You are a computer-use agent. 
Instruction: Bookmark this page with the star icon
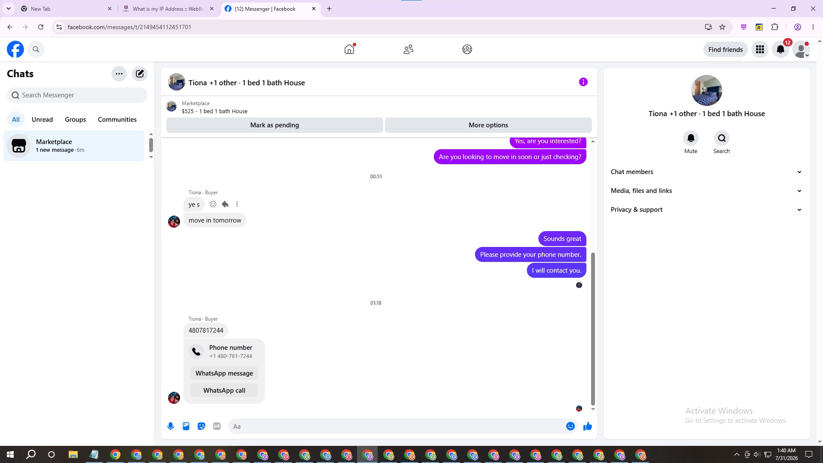pos(722,27)
